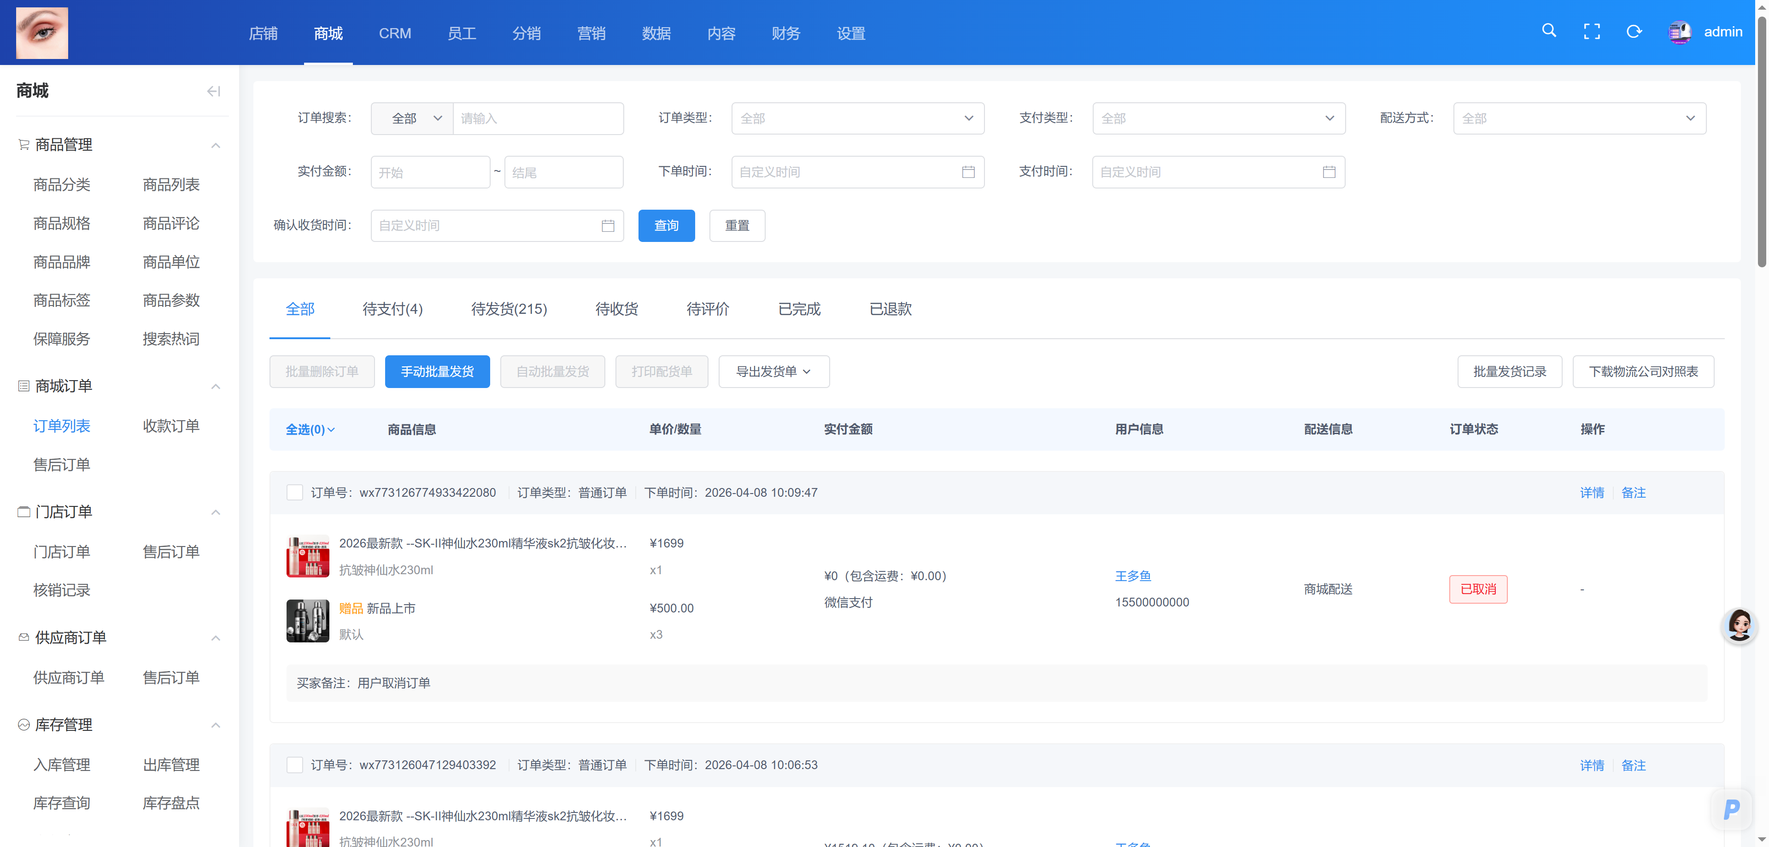Collapse the 库存管理 menu section
The height and width of the screenshot is (847, 1769).
[216, 725]
